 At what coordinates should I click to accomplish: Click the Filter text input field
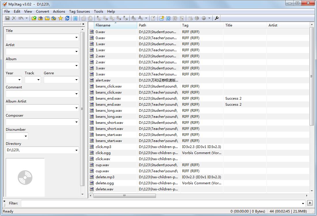(x=161, y=204)
